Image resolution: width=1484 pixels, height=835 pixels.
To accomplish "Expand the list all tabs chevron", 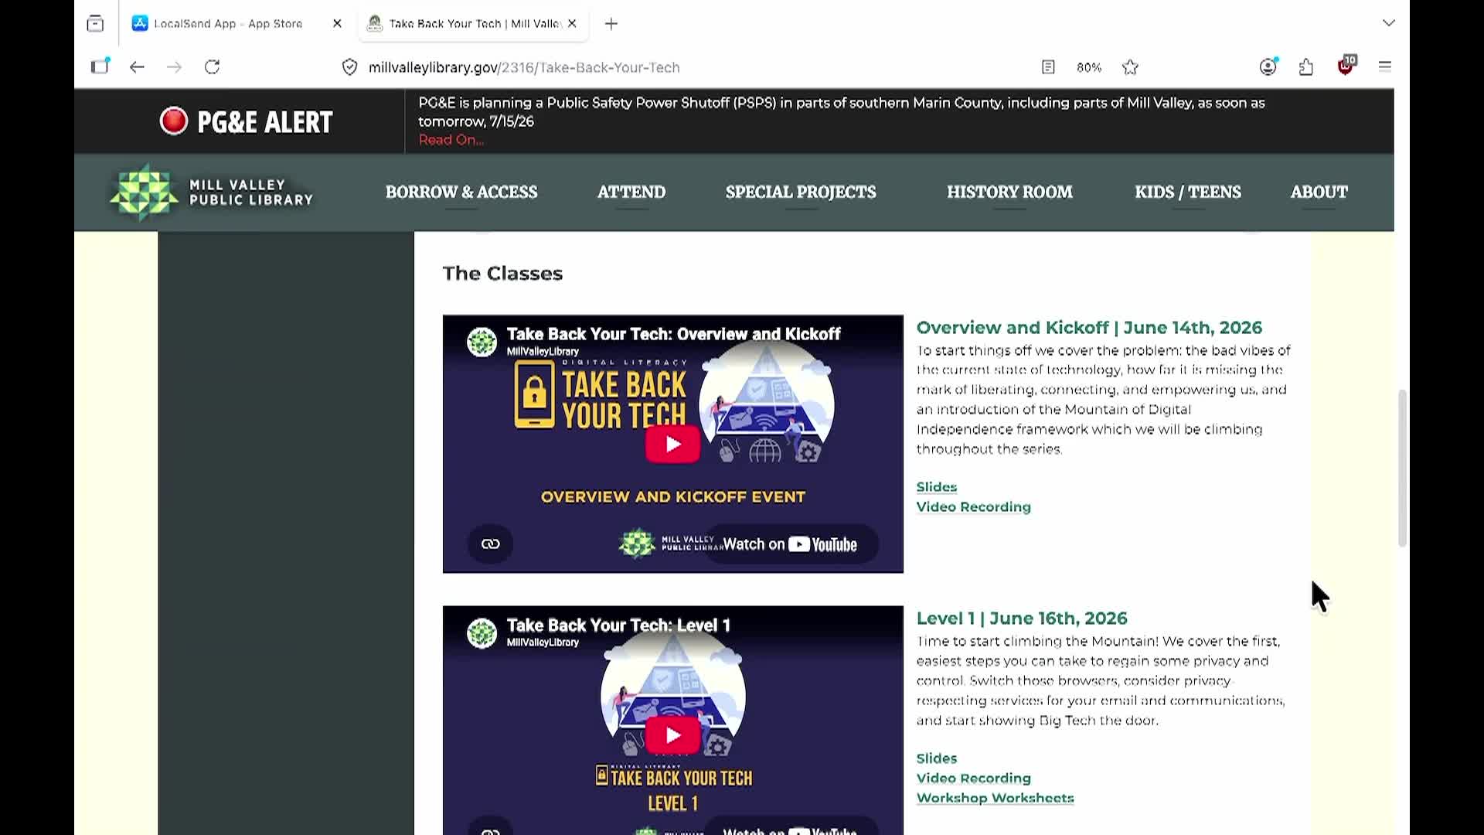I will pyautogui.click(x=1389, y=23).
